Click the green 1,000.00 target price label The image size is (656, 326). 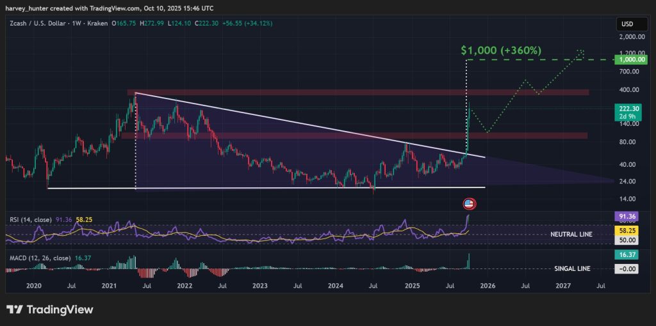point(627,59)
